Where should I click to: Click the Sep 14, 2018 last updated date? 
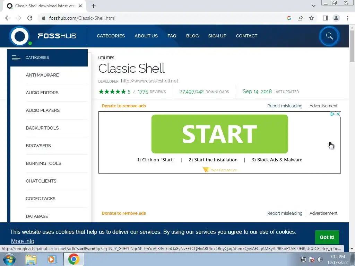click(x=257, y=91)
